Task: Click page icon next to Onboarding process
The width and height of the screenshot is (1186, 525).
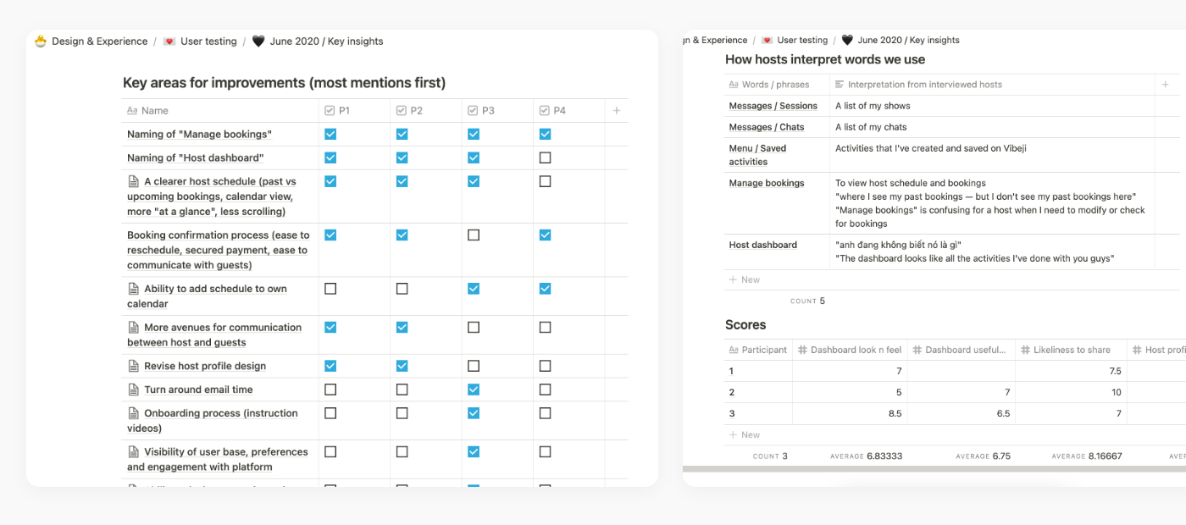Action: click(x=133, y=413)
